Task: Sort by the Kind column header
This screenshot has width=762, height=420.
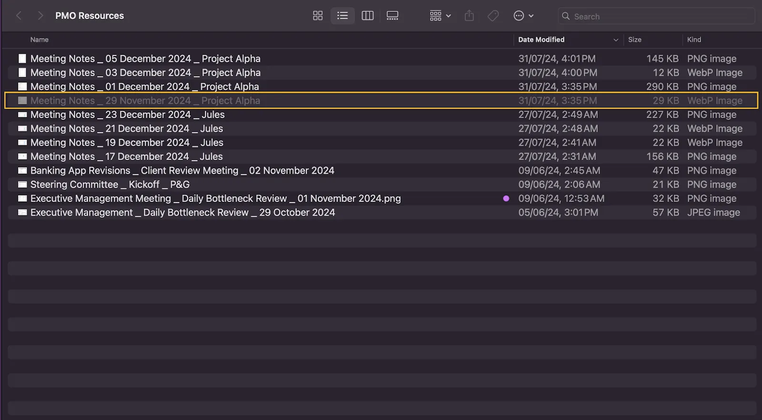Action: click(x=694, y=40)
